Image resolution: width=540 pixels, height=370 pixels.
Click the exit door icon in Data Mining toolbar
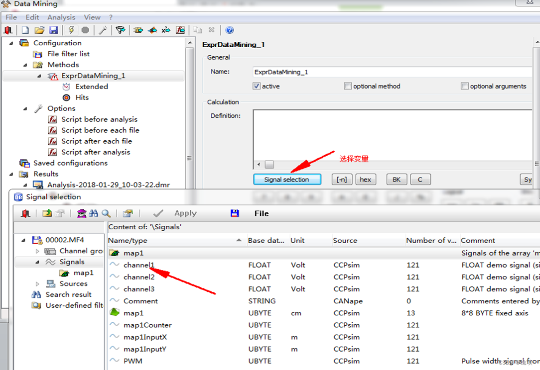click(x=8, y=30)
